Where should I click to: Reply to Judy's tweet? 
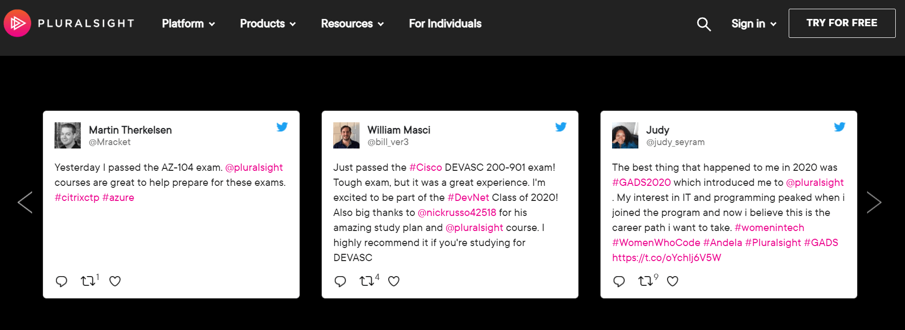(619, 281)
